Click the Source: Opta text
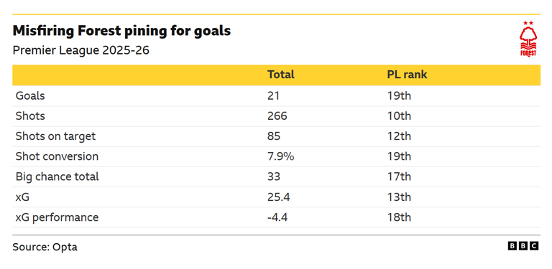Image resolution: width=552 pixels, height=269 pixels. pyautogui.click(x=45, y=247)
